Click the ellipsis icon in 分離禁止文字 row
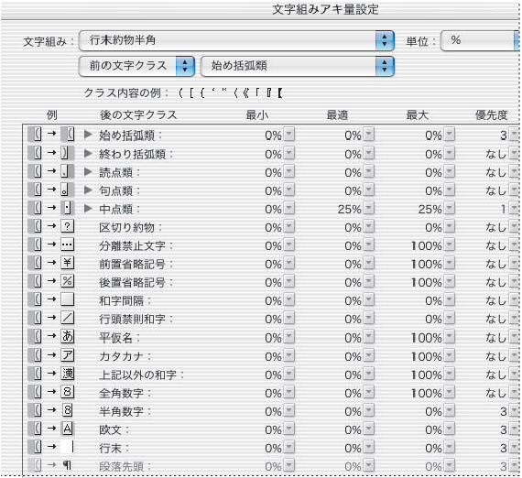The width and height of the screenshot is (522, 478). [67, 244]
